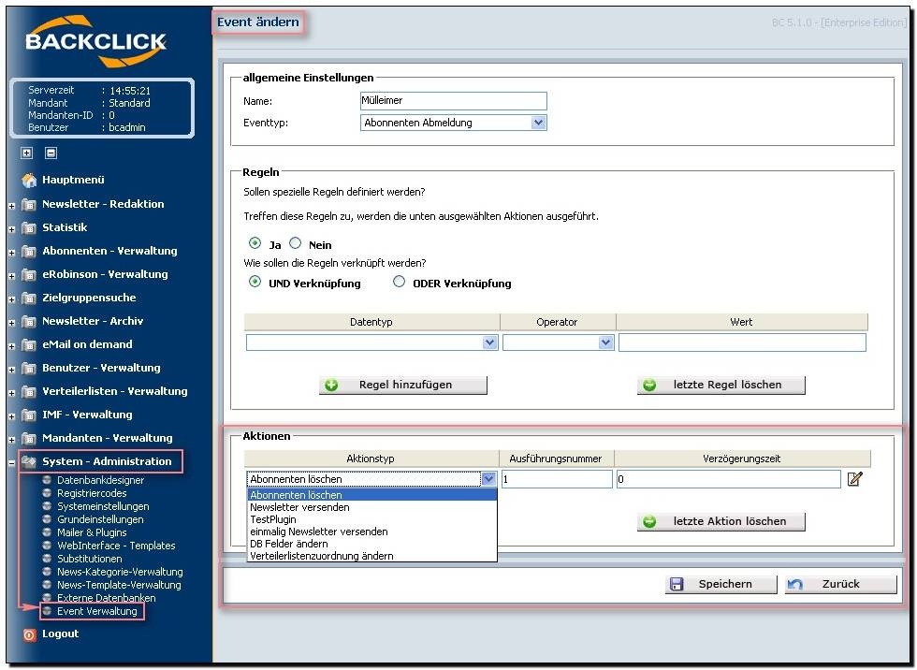Open News-Template-Verwaltung in sidebar
Image resolution: width=917 pixels, height=670 pixels.
point(120,585)
